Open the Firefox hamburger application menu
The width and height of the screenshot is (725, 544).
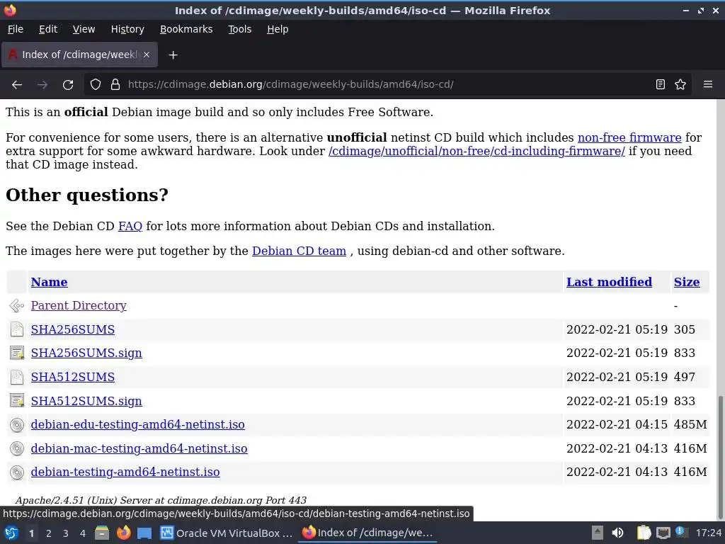tap(707, 85)
